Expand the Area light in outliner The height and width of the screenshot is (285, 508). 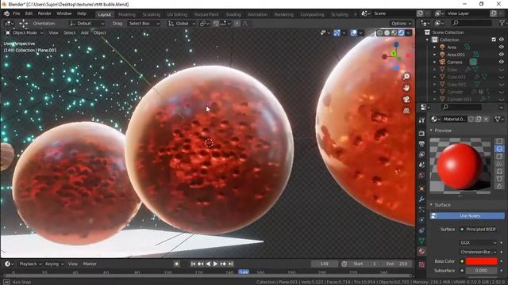(x=435, y=47)
